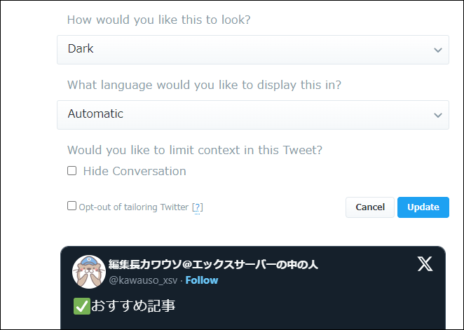Click the "How would you like this to look?" label
Viewport: 464px width, 330px height.
tap(159, 20)
